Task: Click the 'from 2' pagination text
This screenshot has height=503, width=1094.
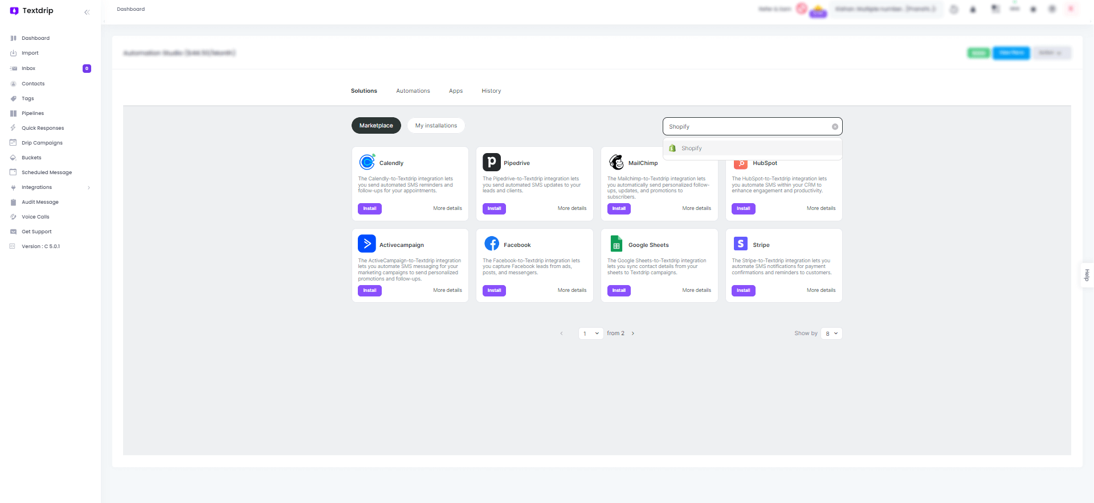Action: click(x=615, y=333)
